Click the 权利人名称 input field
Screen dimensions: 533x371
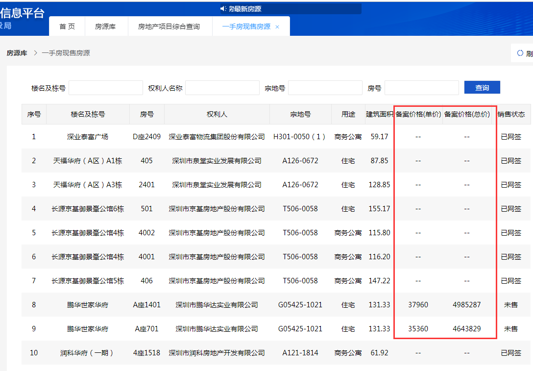[x=222, y=87]
